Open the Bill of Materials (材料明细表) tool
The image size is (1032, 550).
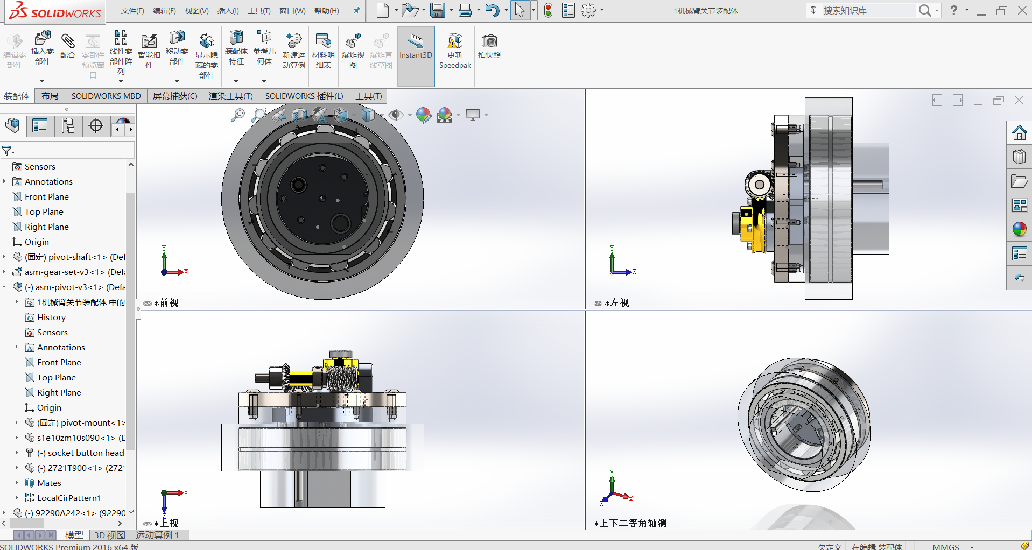324,41
